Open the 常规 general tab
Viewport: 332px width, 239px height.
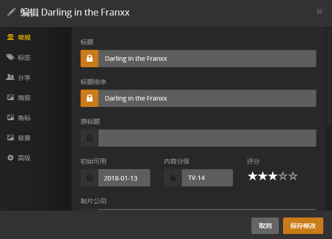click(24, 37)
